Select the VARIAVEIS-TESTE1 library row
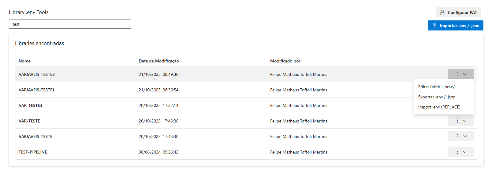This screenshot has height=177, width=488. pyautogui.click(x=36, y=90)
